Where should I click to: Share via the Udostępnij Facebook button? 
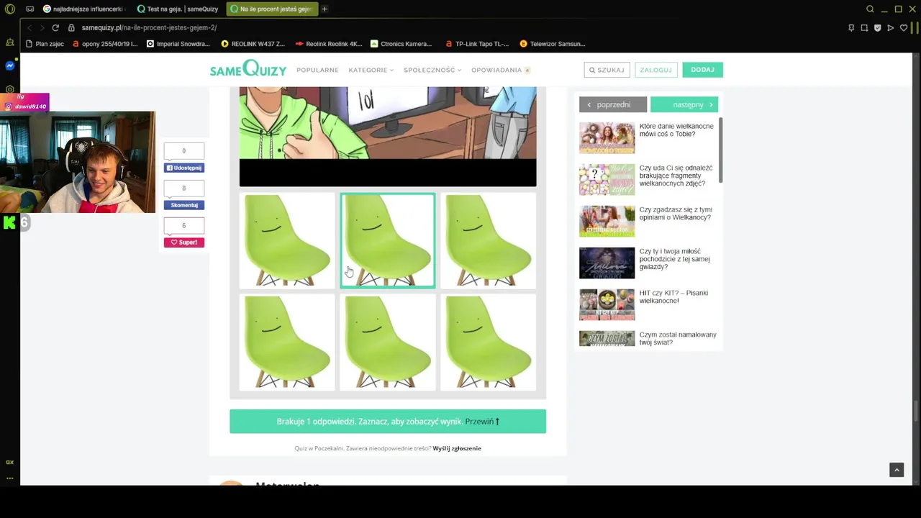click(x=184, y=168)
